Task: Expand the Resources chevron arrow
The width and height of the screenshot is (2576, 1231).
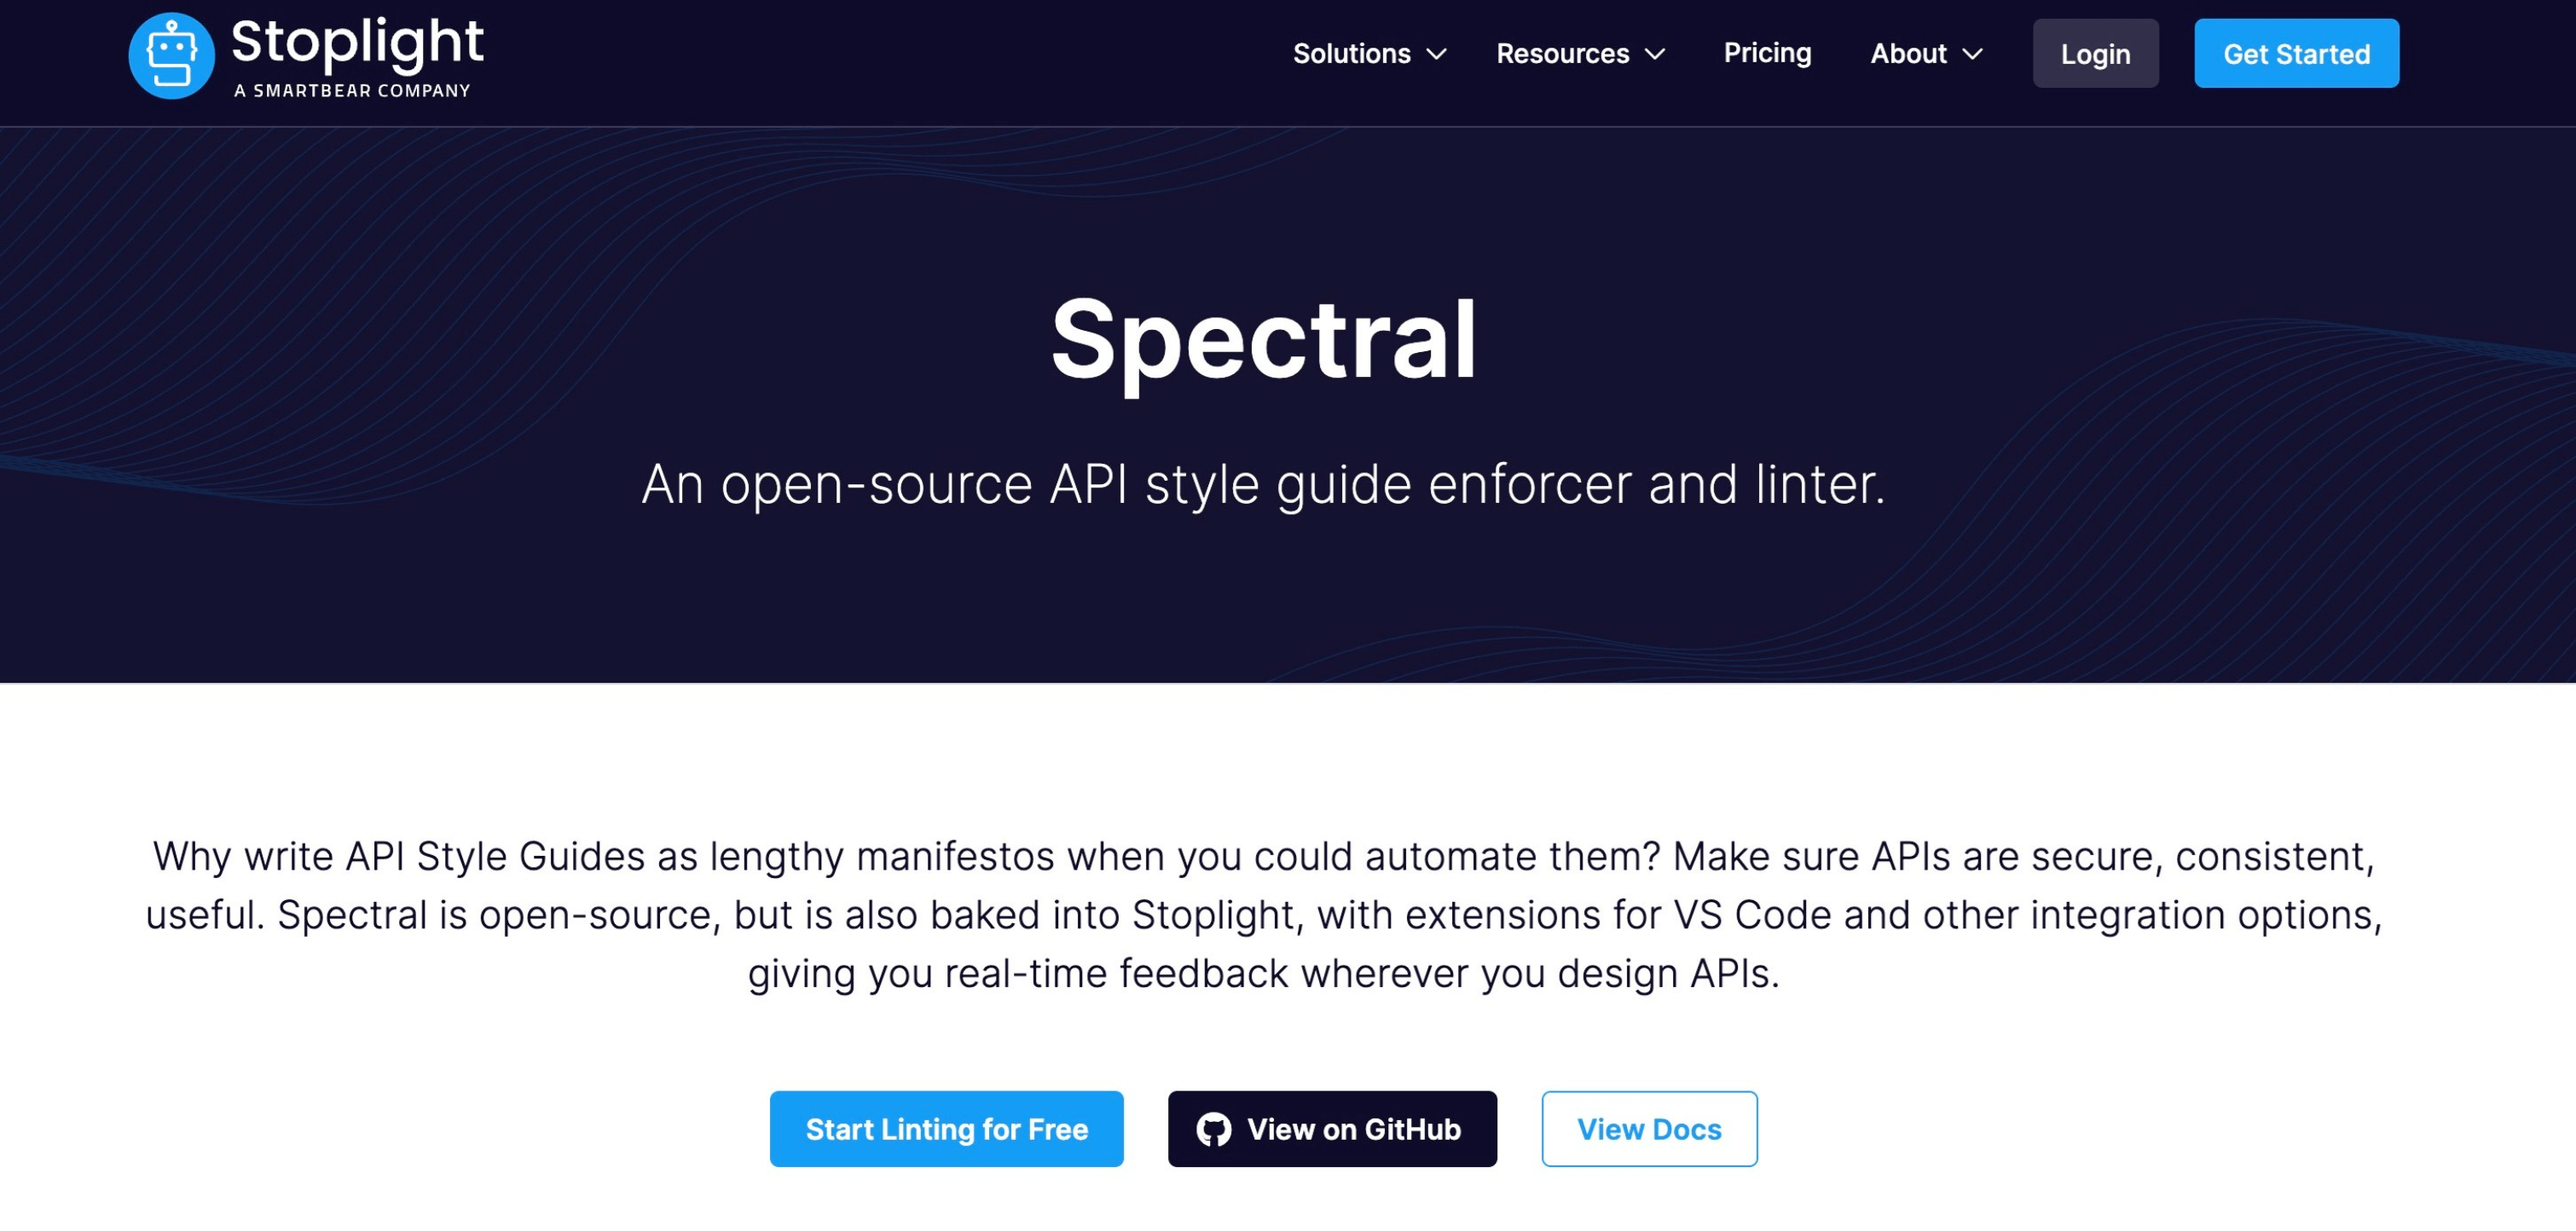Action: tap(1655, 54)
